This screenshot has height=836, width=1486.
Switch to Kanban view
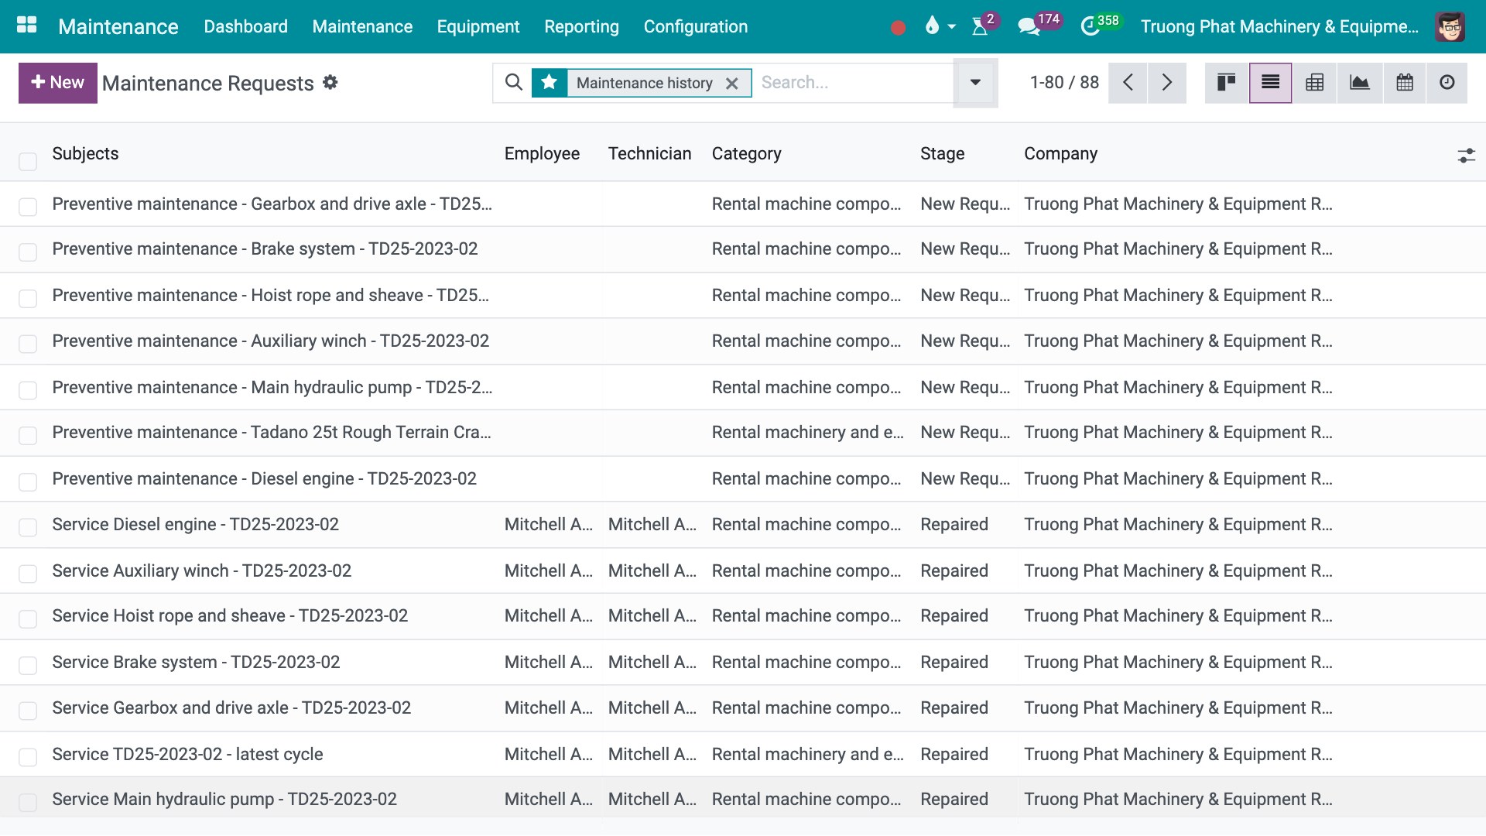coord(1227,83)
